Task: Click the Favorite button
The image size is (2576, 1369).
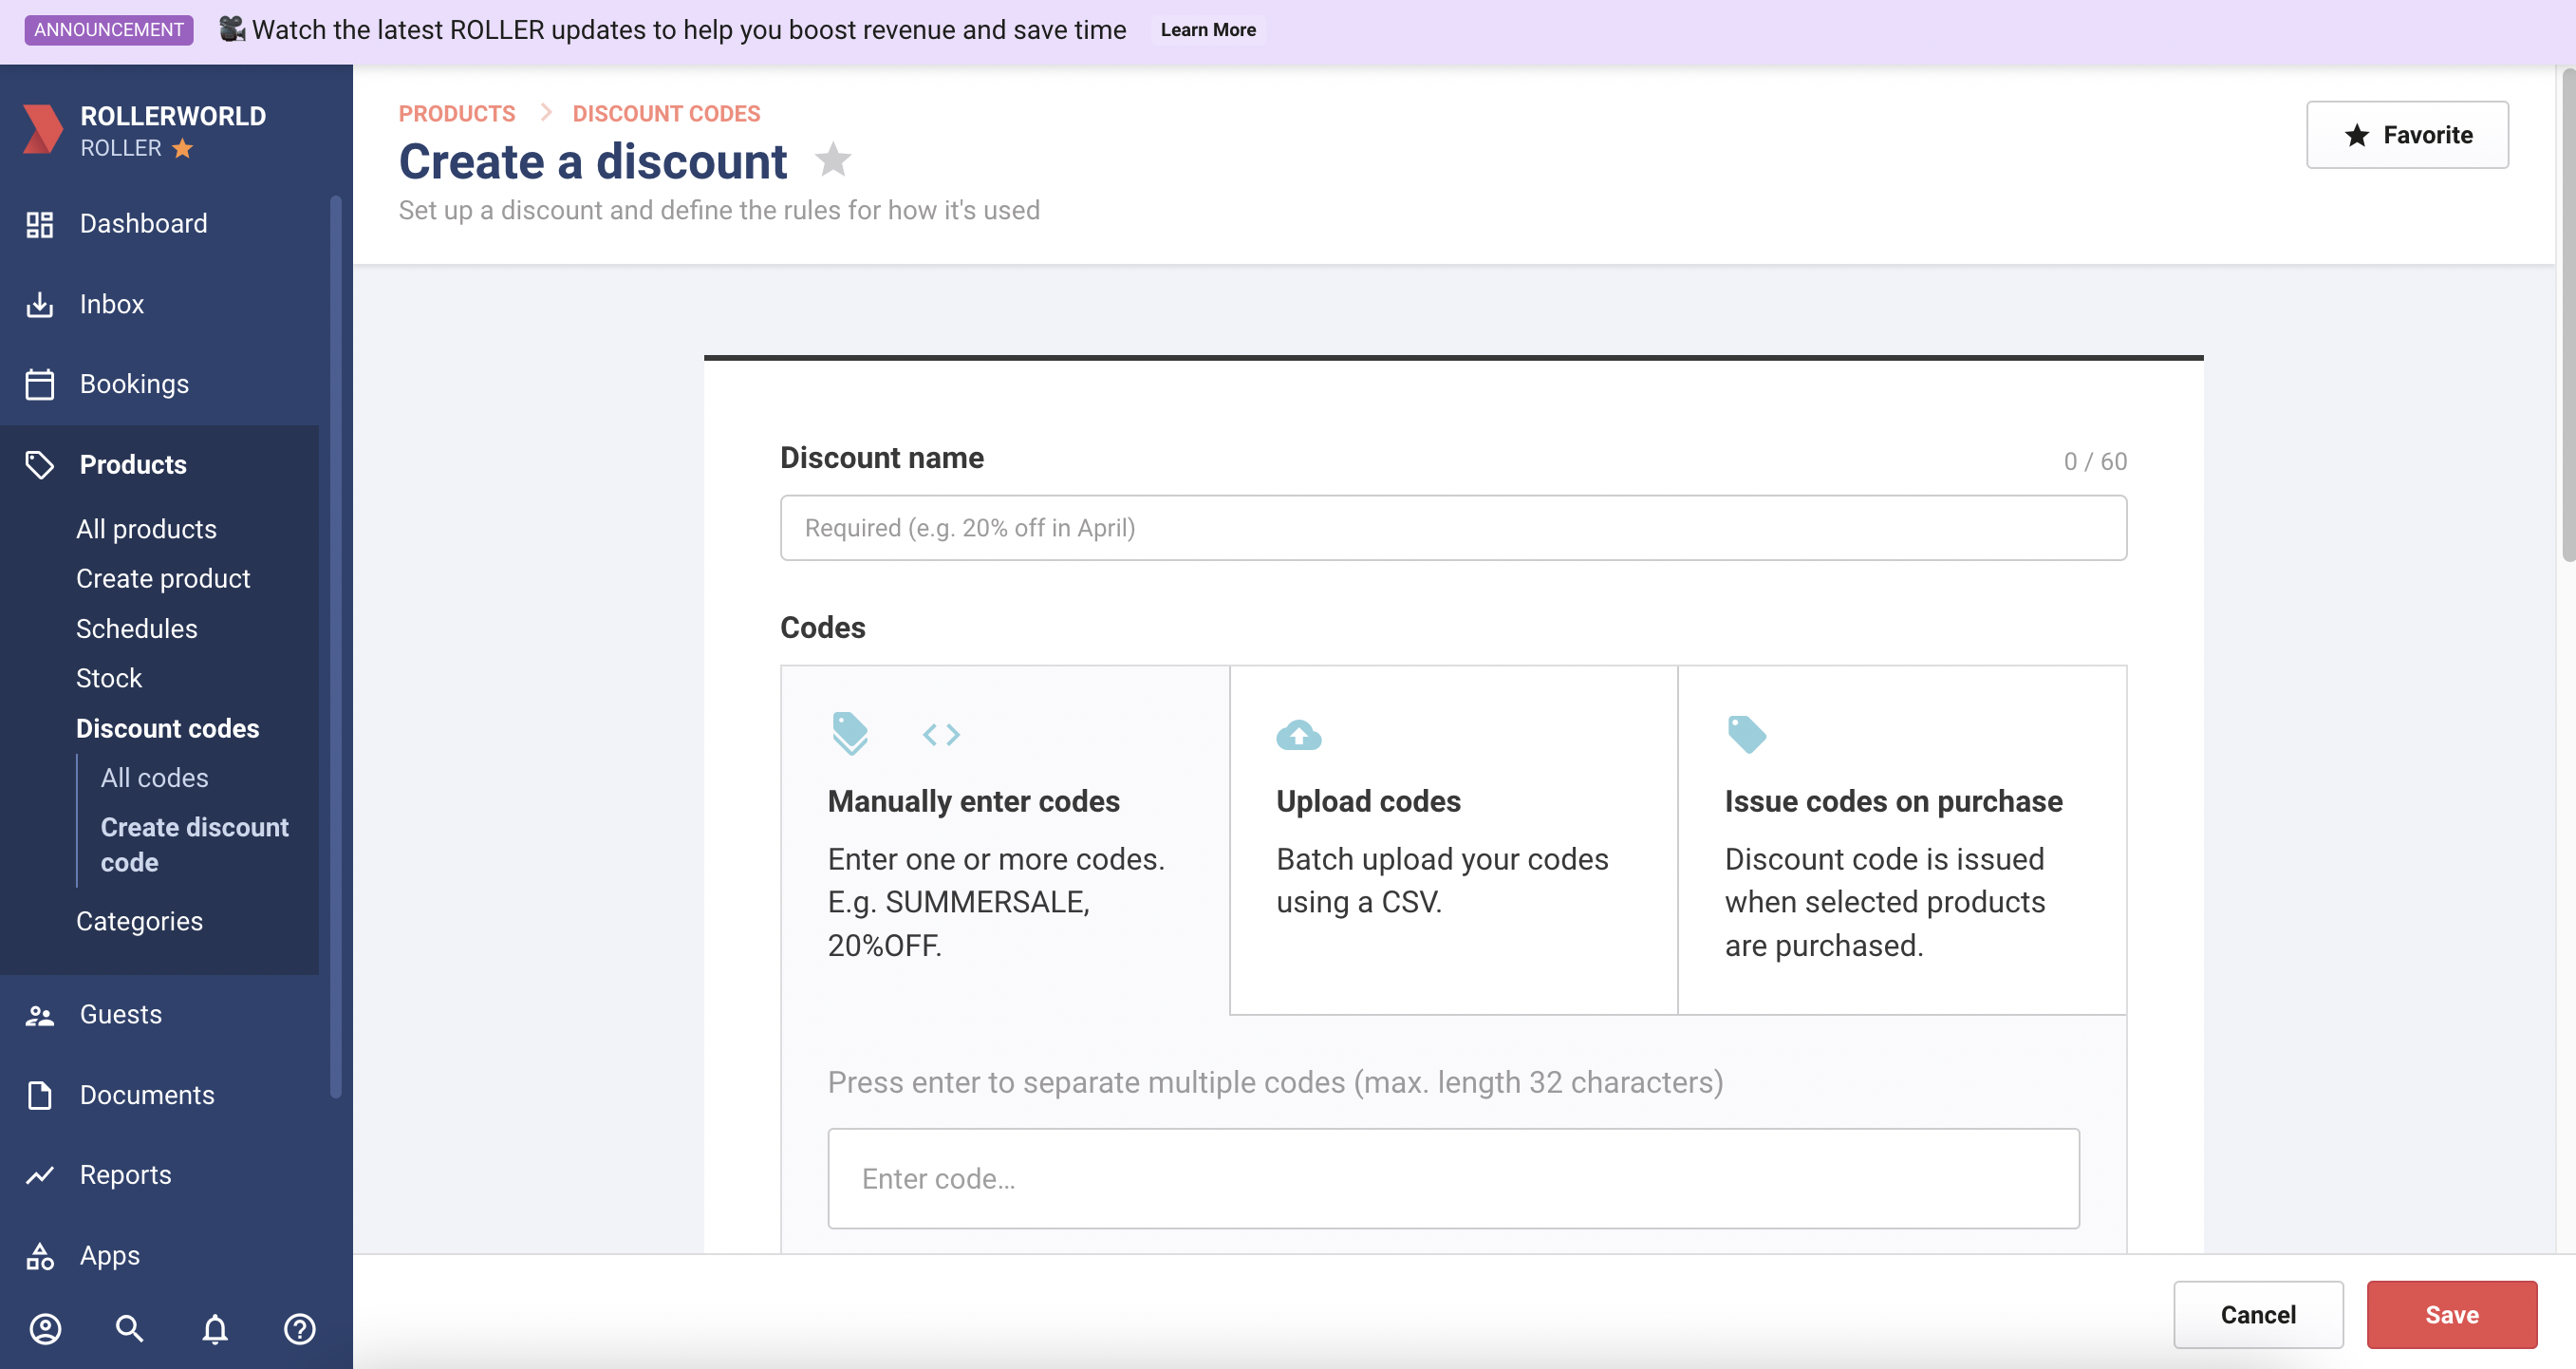Action: click(2407, 135)
